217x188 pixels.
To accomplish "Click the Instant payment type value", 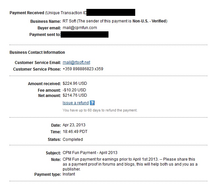I will point(69,174).
